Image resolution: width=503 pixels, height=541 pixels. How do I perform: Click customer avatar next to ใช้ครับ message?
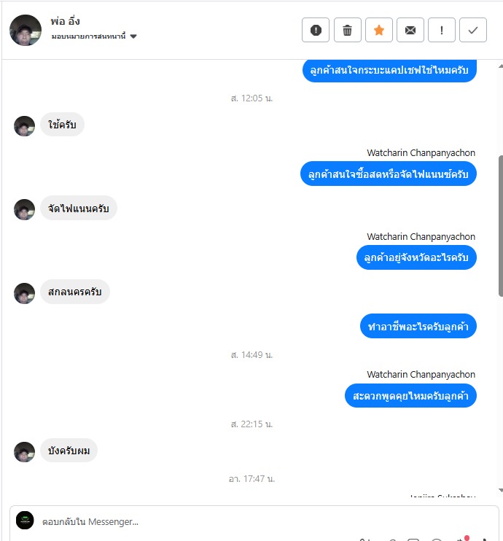pos(25,126)
